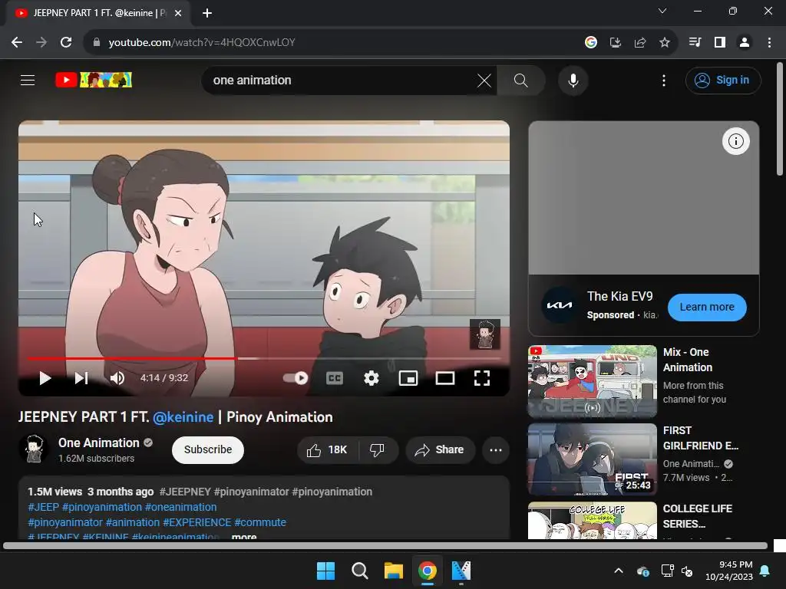This screenshot has width=786, height=589.
Task: Open the Chrome side panel
Action: point(720,43)
